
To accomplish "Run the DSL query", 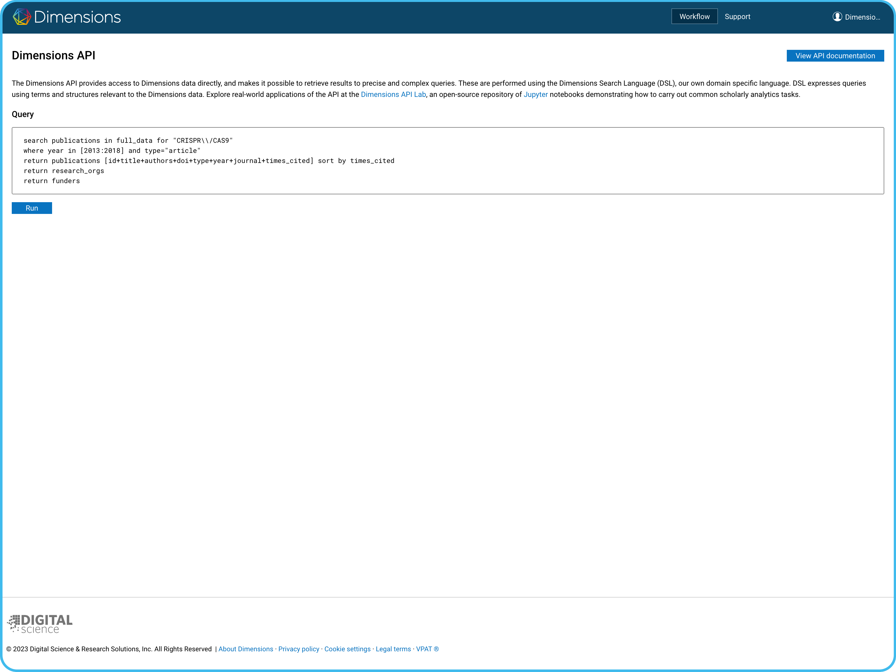I will click(x=32, y=208).
